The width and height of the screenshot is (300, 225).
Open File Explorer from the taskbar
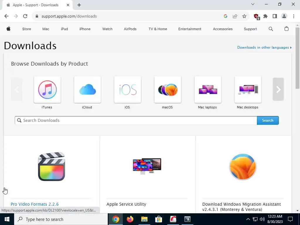coord(144,219)
